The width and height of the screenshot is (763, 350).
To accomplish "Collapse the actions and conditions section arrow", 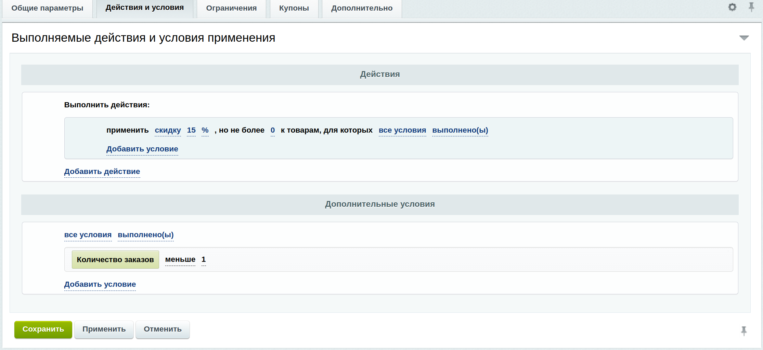I will tap(744, 38).
